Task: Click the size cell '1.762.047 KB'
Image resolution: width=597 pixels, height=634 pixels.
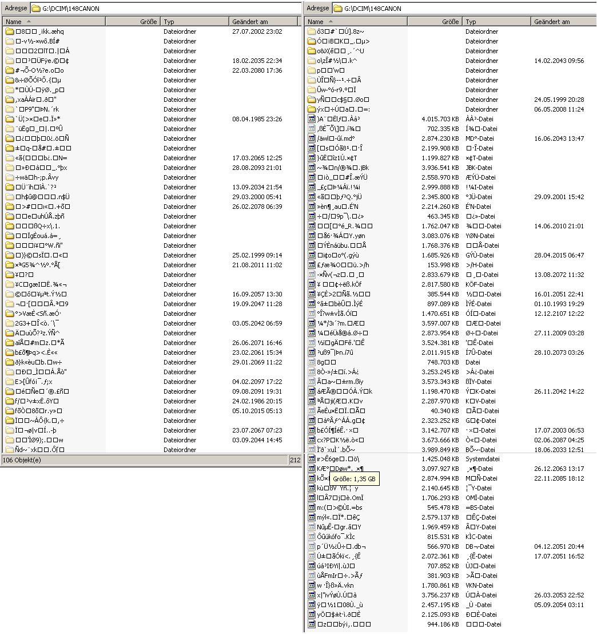Action: 440,226
